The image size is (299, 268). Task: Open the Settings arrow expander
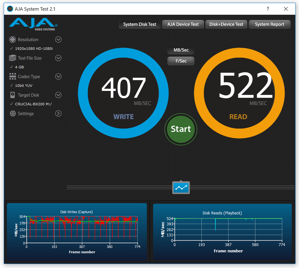point(58,113)
